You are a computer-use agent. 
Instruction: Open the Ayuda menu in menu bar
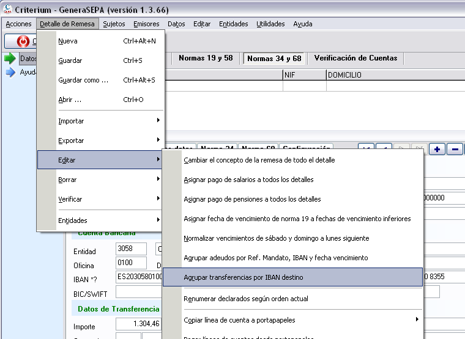click(x=302, y=24)
